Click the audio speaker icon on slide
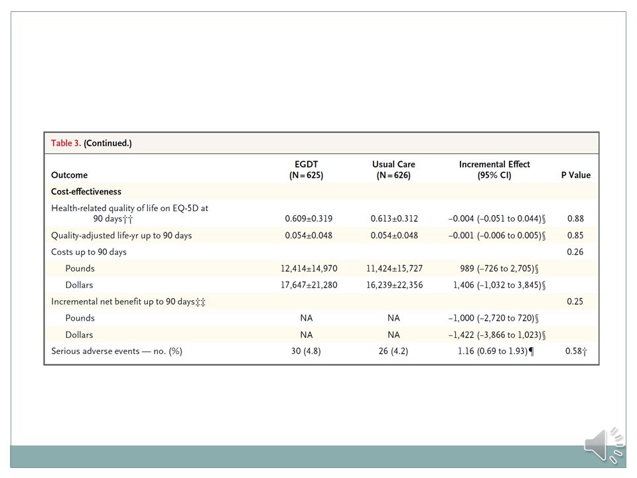Image resolution: width=637 pixels, height=478 pixels. (604, 445)
